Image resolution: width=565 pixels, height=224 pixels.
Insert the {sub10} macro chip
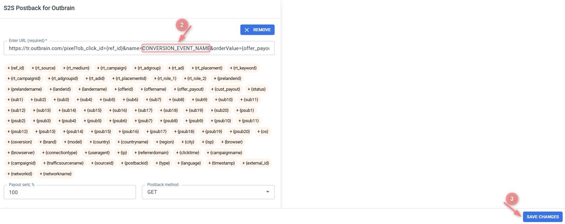(224, 100)
